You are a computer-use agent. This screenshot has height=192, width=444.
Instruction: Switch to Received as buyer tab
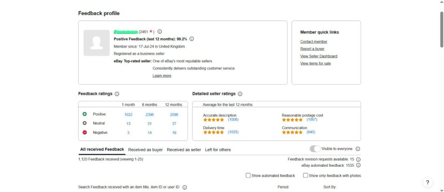click(x=145, y=150)
